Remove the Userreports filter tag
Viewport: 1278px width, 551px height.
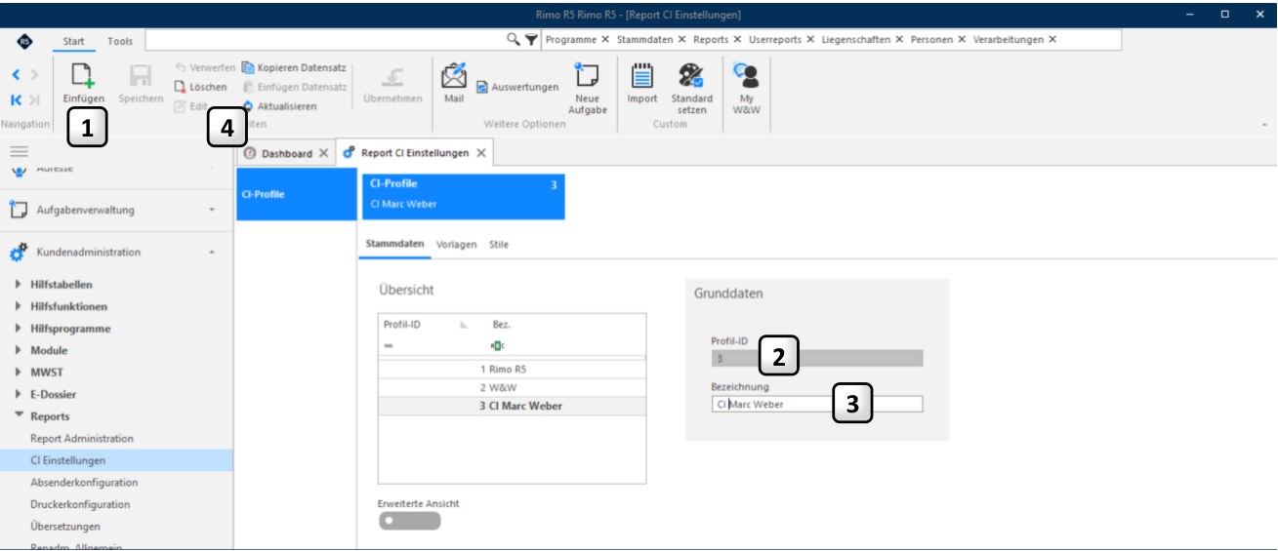pyautogui.click(x=810, y=40)
